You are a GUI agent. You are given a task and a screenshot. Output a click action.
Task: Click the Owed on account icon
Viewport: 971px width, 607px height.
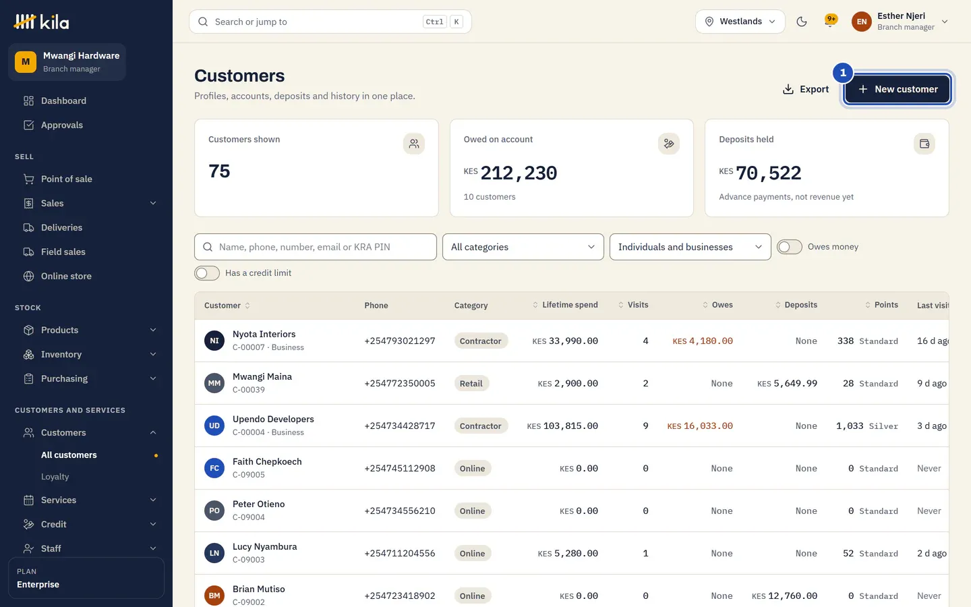pos(669,144)
